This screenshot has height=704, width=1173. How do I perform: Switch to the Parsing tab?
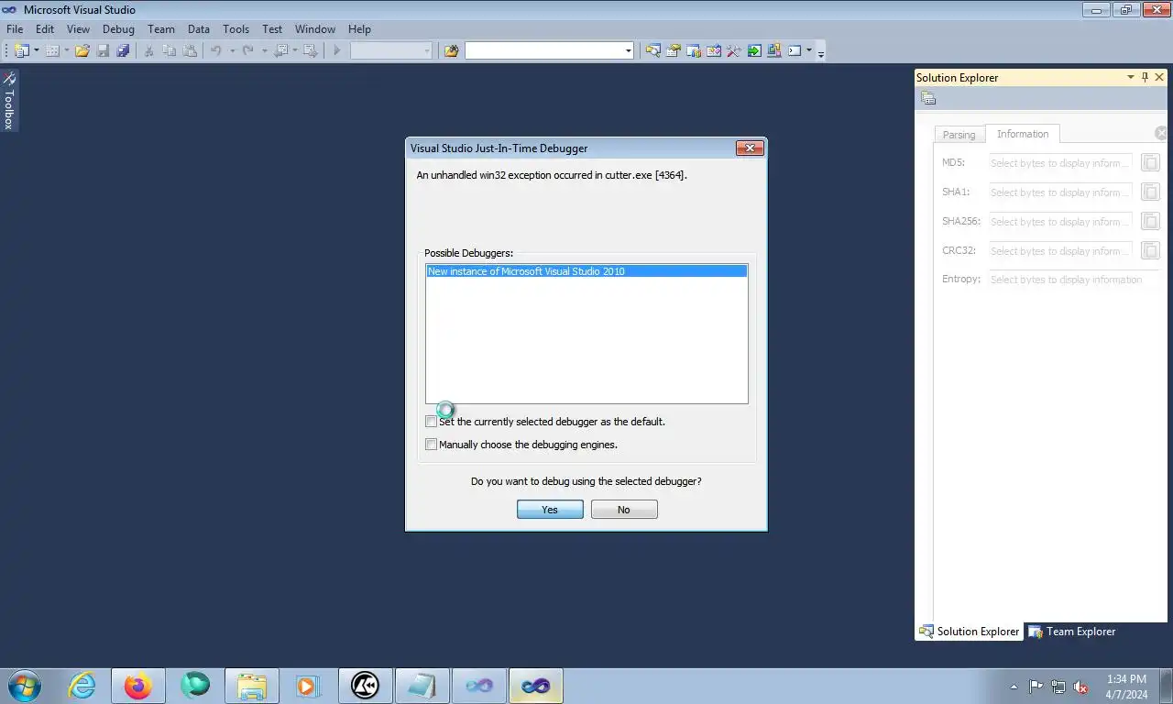tap(959, 135)
